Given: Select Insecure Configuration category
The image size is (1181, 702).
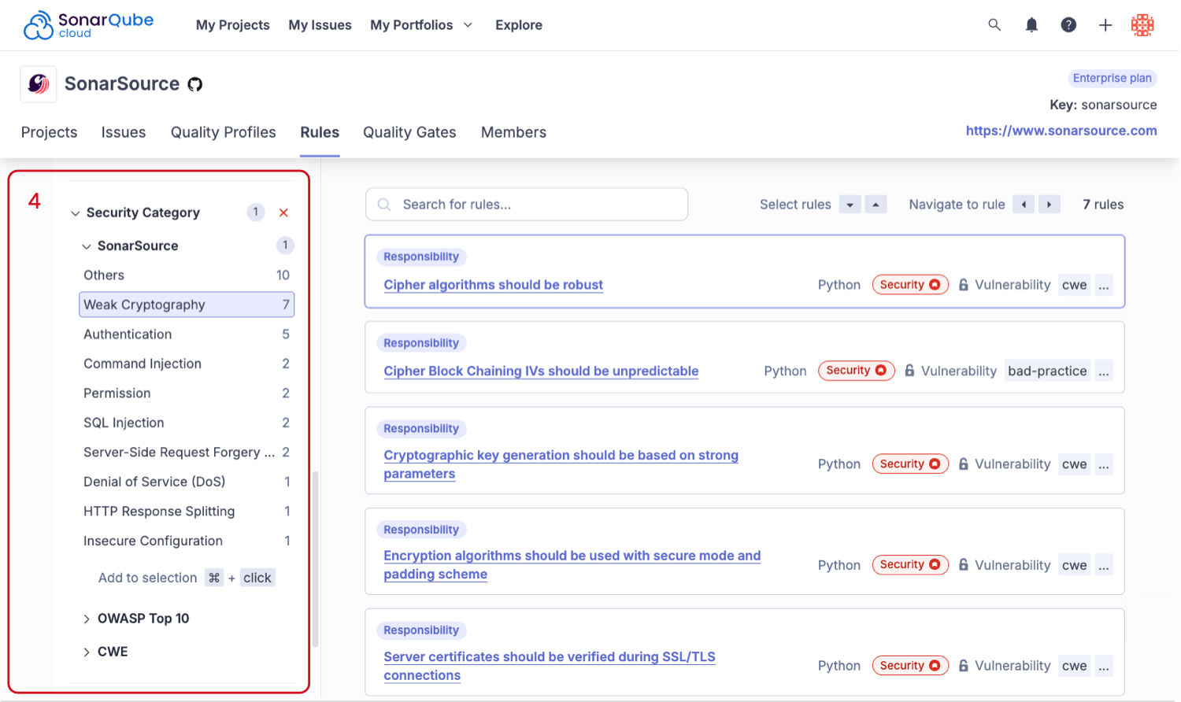Looking at the screenshot, I should point(187,541).
